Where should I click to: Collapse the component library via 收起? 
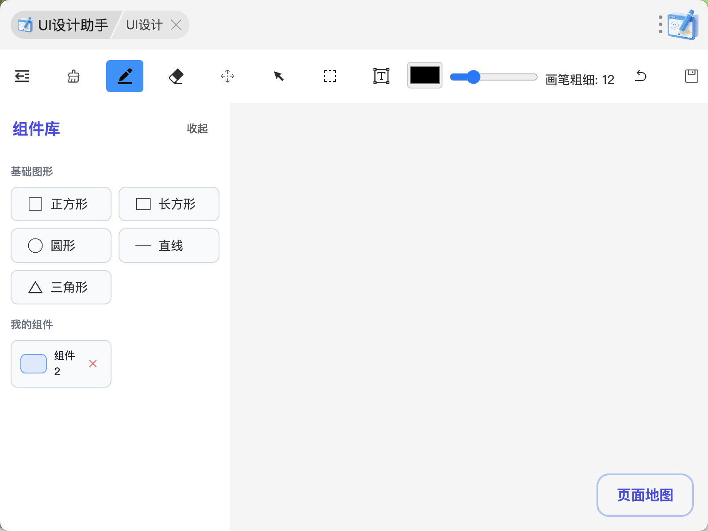tap(197, 128)
